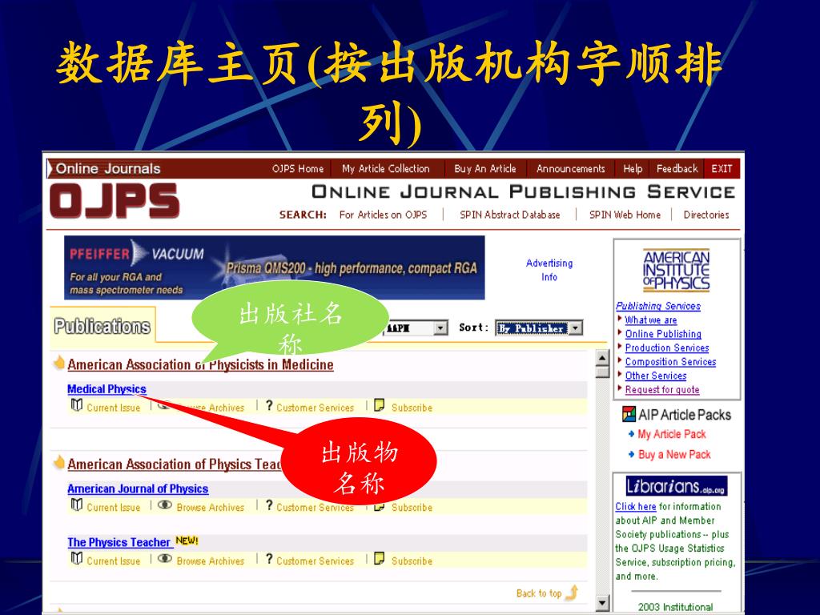Open SPIN Abstract Database search
The width and height of the screenshot is (820, 615).
click(510, 215)
